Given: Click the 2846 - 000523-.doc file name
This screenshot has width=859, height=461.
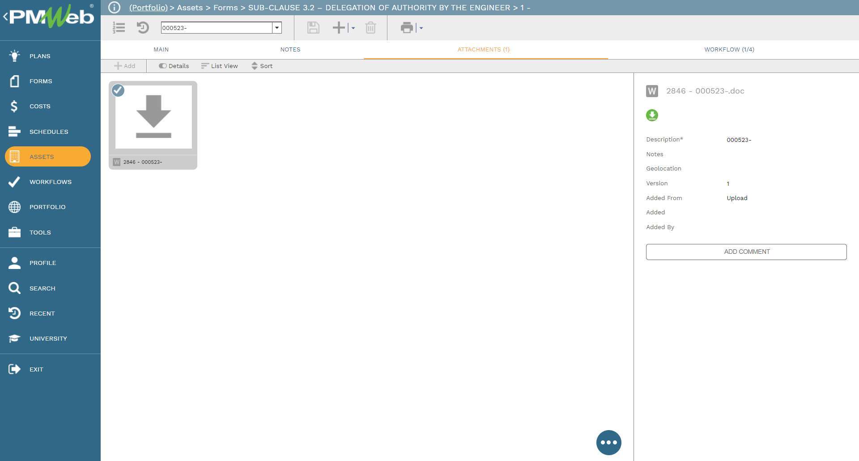Looking at the screenshot, I should click(x=705, y=91).
